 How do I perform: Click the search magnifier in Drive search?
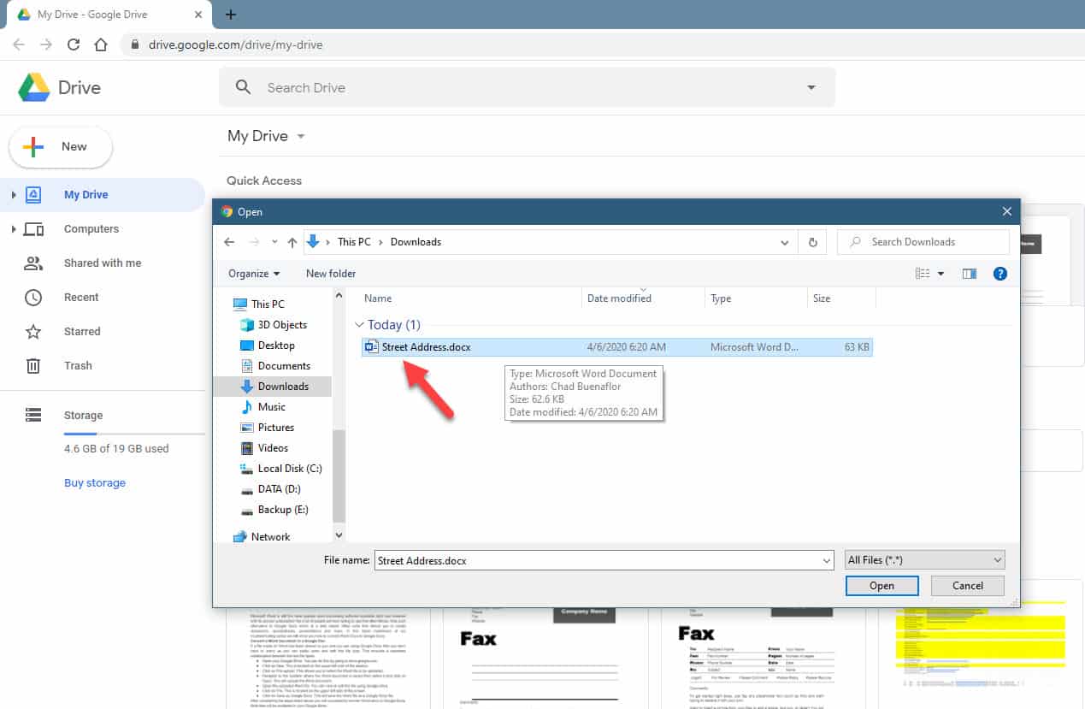[244, 87]
